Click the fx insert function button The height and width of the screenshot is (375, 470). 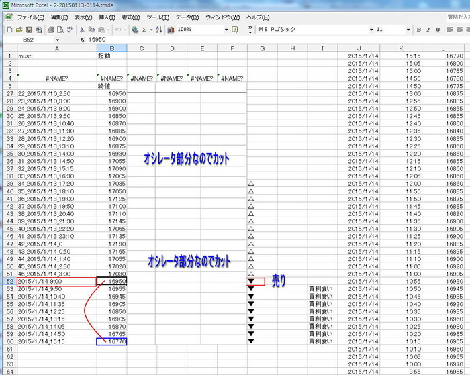pos(81,40)
